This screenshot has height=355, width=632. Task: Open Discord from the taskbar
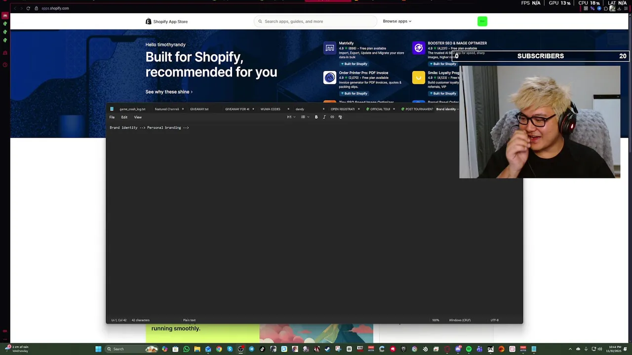458,349
